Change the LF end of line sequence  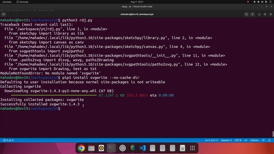[246, 140]
